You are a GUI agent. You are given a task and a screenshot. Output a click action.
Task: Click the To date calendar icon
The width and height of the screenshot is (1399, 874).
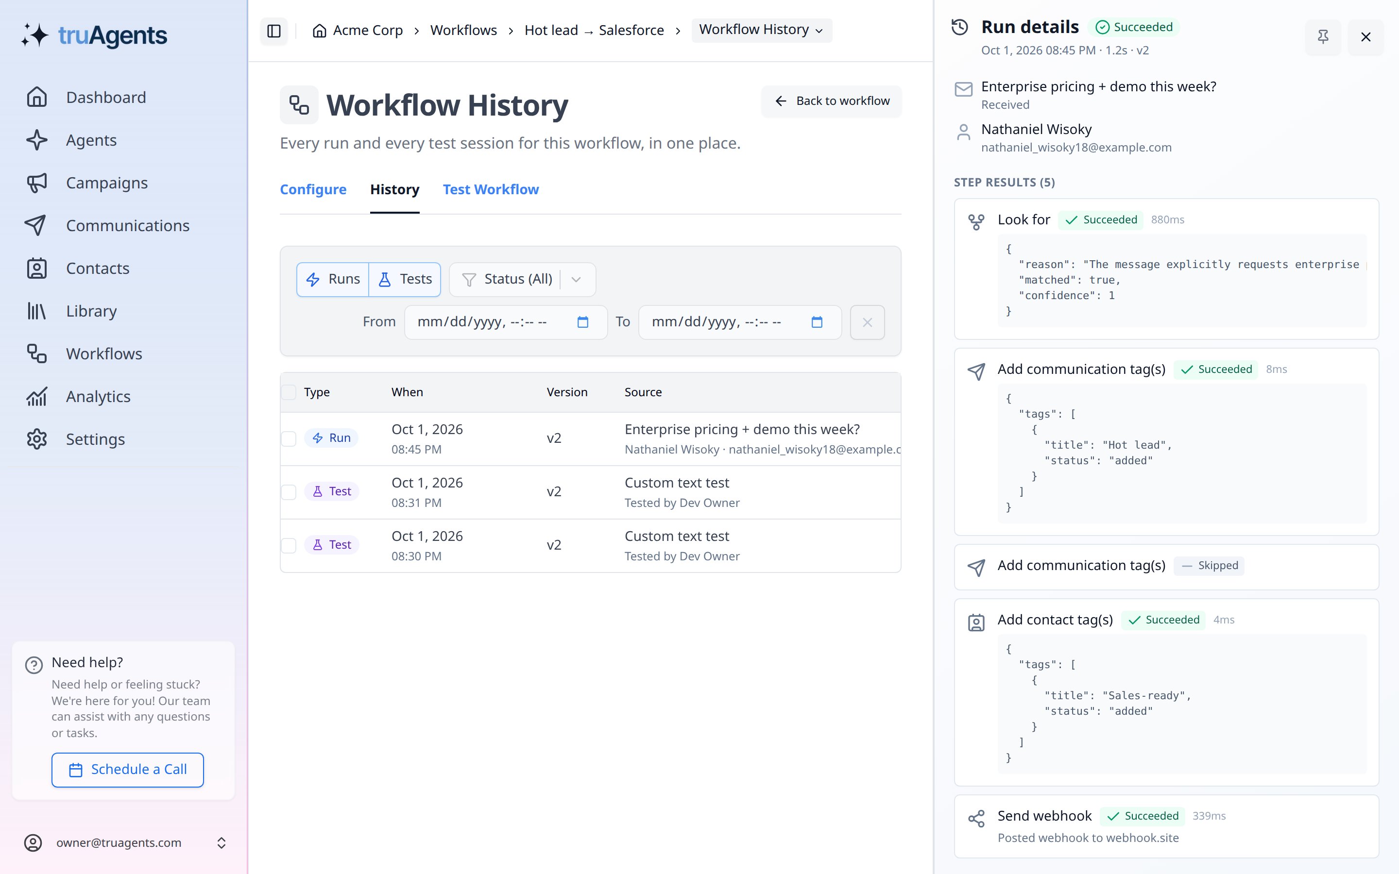(x=816, y=322)
